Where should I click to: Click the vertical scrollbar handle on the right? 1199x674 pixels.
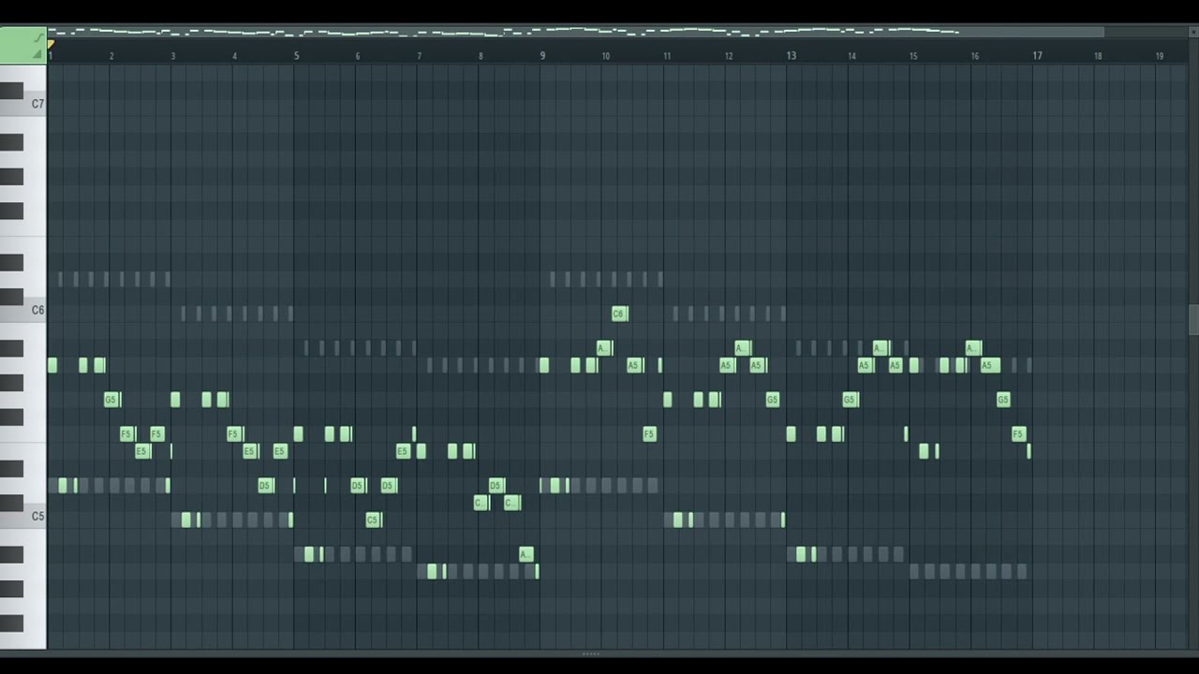pos(1193,319)
